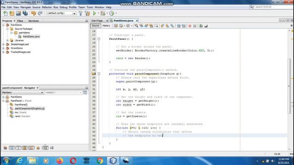Click the New Project toolbar icon
This screenshot has width=294, height=165.
(x=12, y=13)
